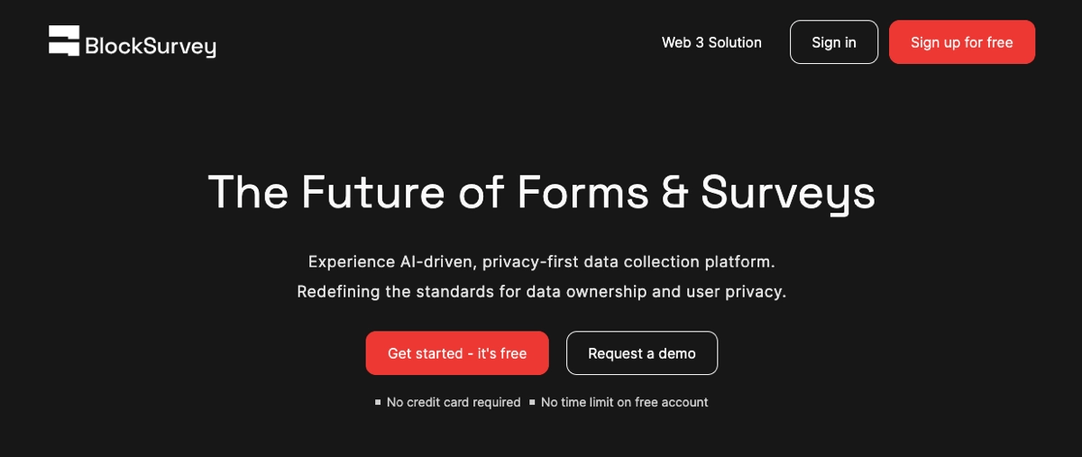Click the BlockSurvey logo icon

pyautogui.click(x=64, y=41)
